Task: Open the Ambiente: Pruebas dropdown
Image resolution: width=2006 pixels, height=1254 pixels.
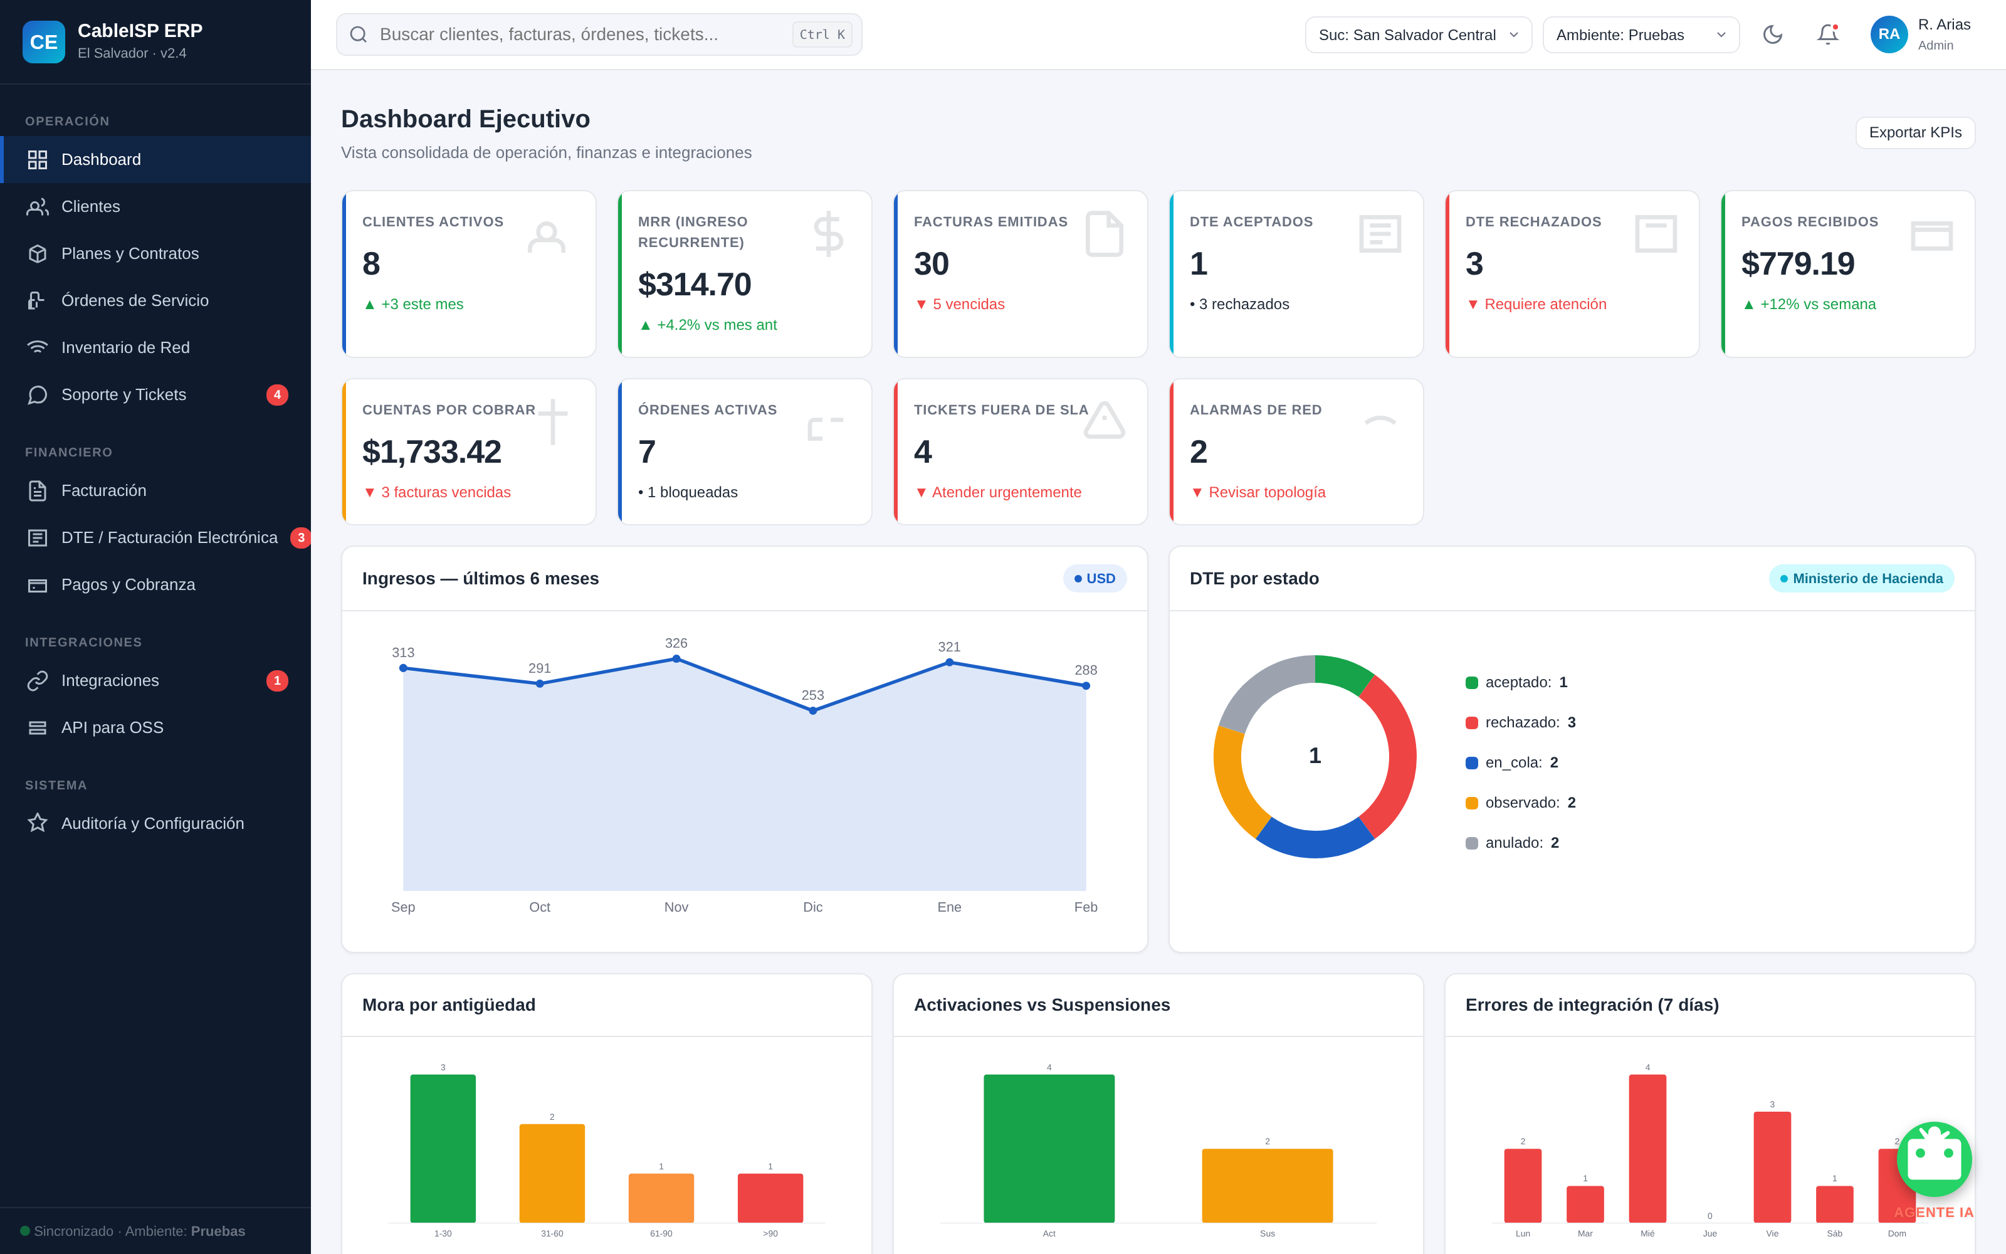Action: click(x=1641, y=35)
